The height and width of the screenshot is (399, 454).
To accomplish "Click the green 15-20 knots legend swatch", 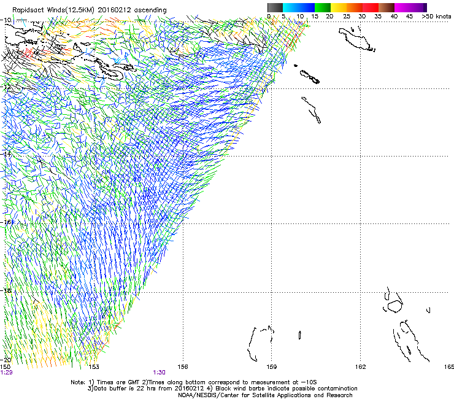I will click(x=323, y=7).
